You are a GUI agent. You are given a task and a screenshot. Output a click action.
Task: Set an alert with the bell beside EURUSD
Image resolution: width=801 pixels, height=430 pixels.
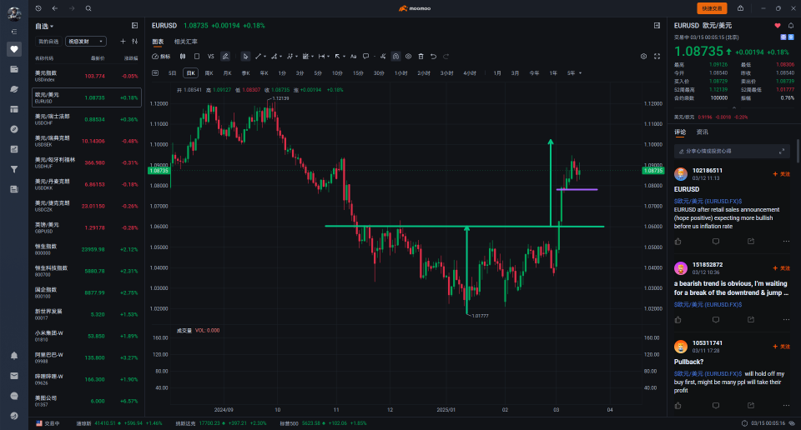[791, 26]
